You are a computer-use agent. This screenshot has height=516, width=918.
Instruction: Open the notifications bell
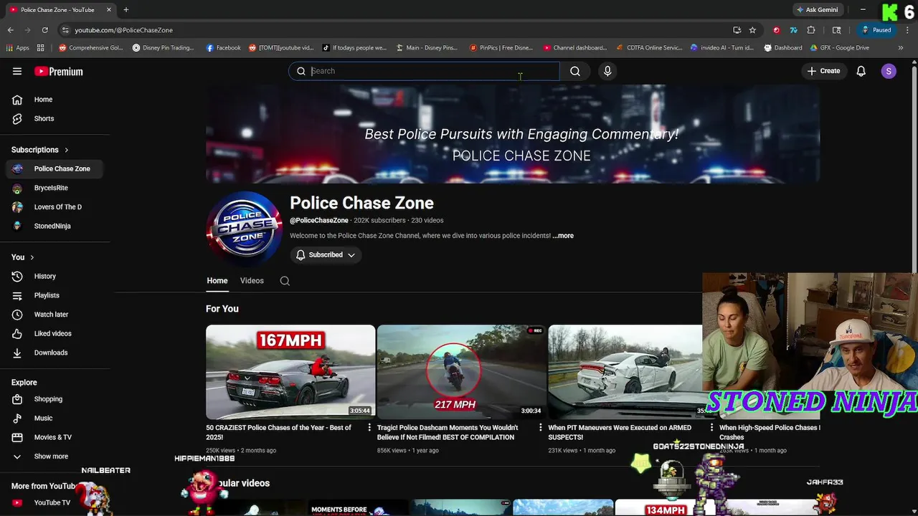(x=861, y=71)
